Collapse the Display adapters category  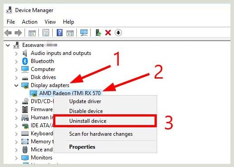[16, 86]
